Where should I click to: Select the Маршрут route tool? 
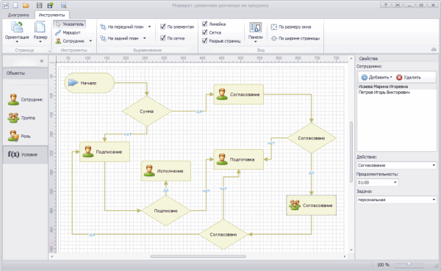pyautogui.click(x=68, y=32)
